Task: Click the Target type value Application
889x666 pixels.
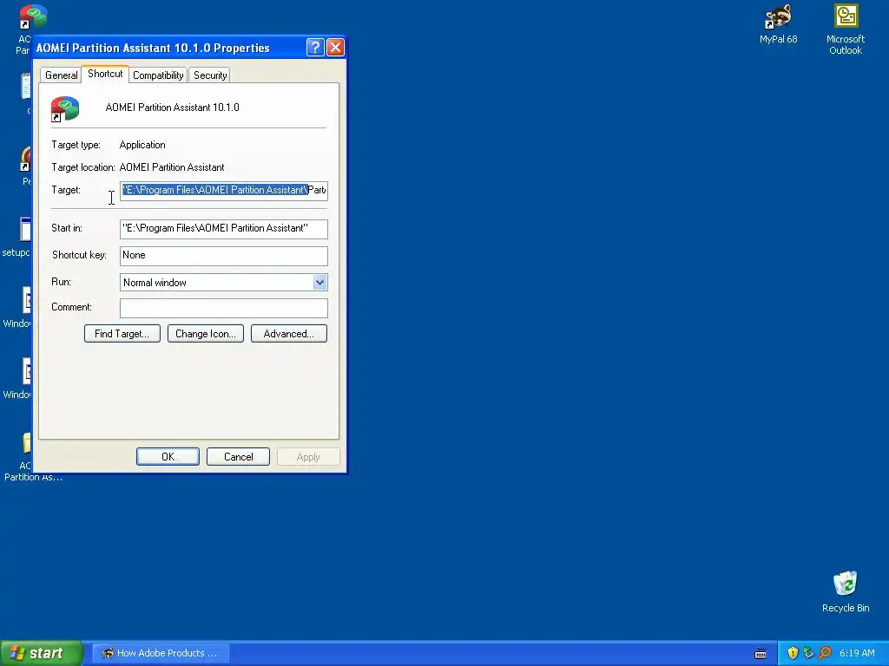Action: tap(142, 145)
